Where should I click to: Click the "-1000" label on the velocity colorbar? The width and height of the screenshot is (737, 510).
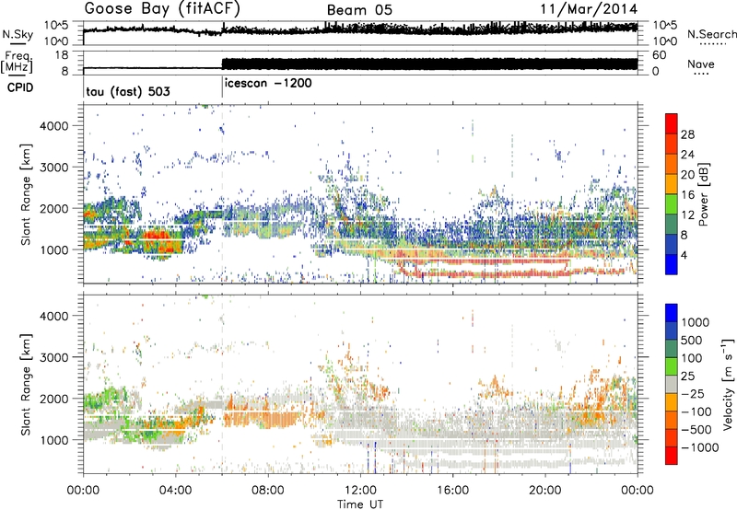point(699,447)
